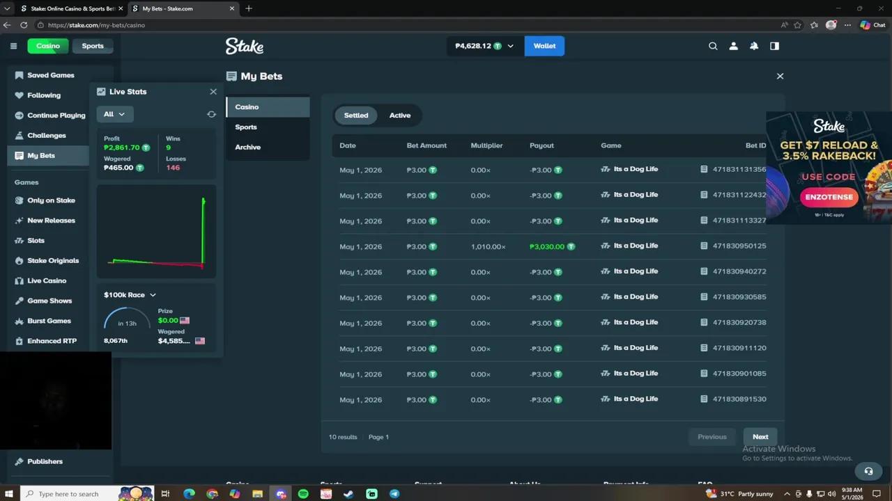Open File Explorer from the taskbar

[x=257, y=494]
